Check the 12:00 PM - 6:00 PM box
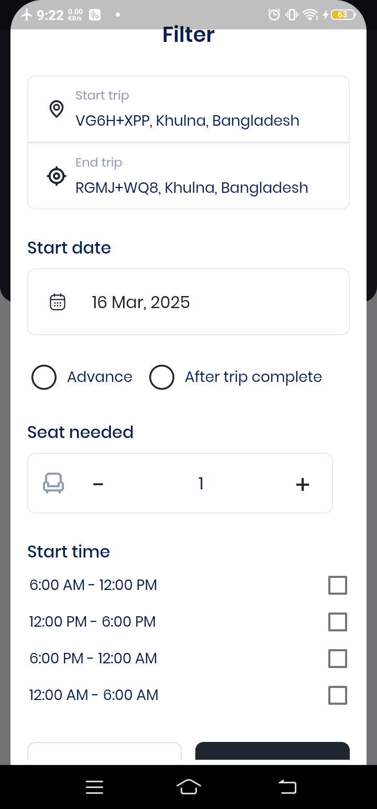377x809 pixels. point(338,622)
